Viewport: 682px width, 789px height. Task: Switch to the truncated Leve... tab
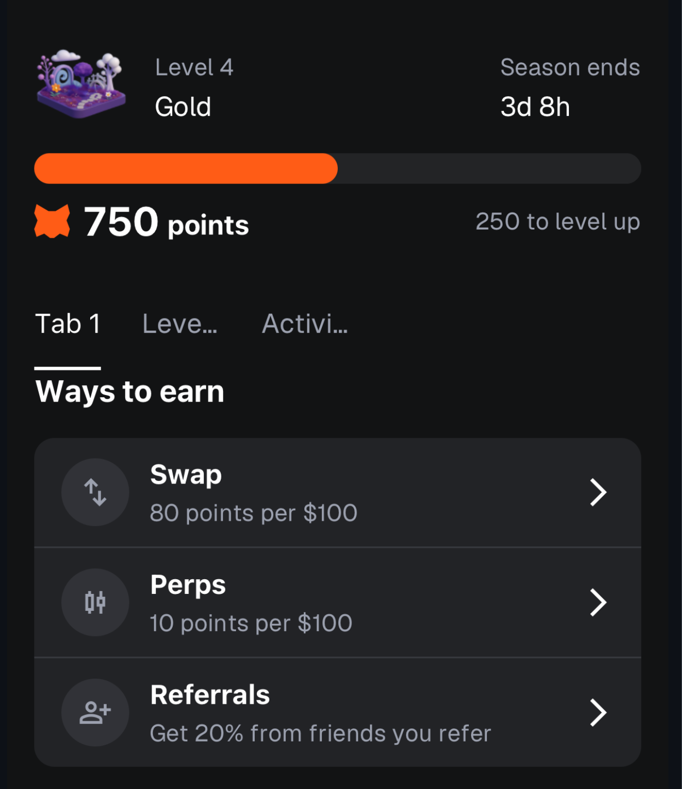[180, 324]
